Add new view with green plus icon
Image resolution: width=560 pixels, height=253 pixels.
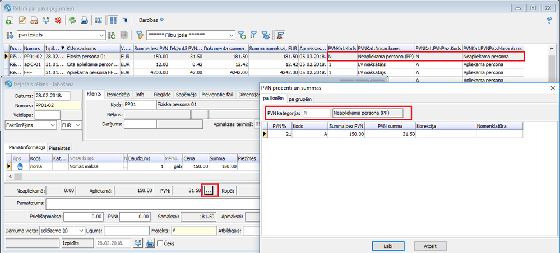[112, 35]
